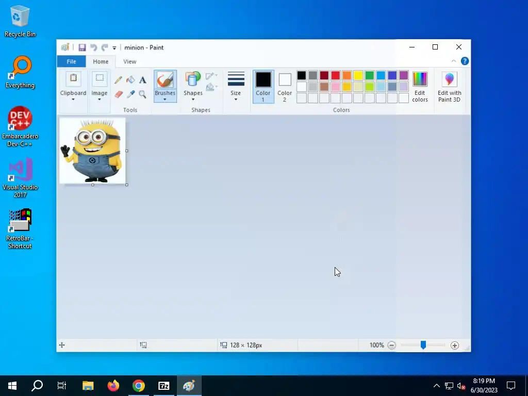Open Windows Start menu
Viewport: 528px width, 396px height.
(12, 386)
